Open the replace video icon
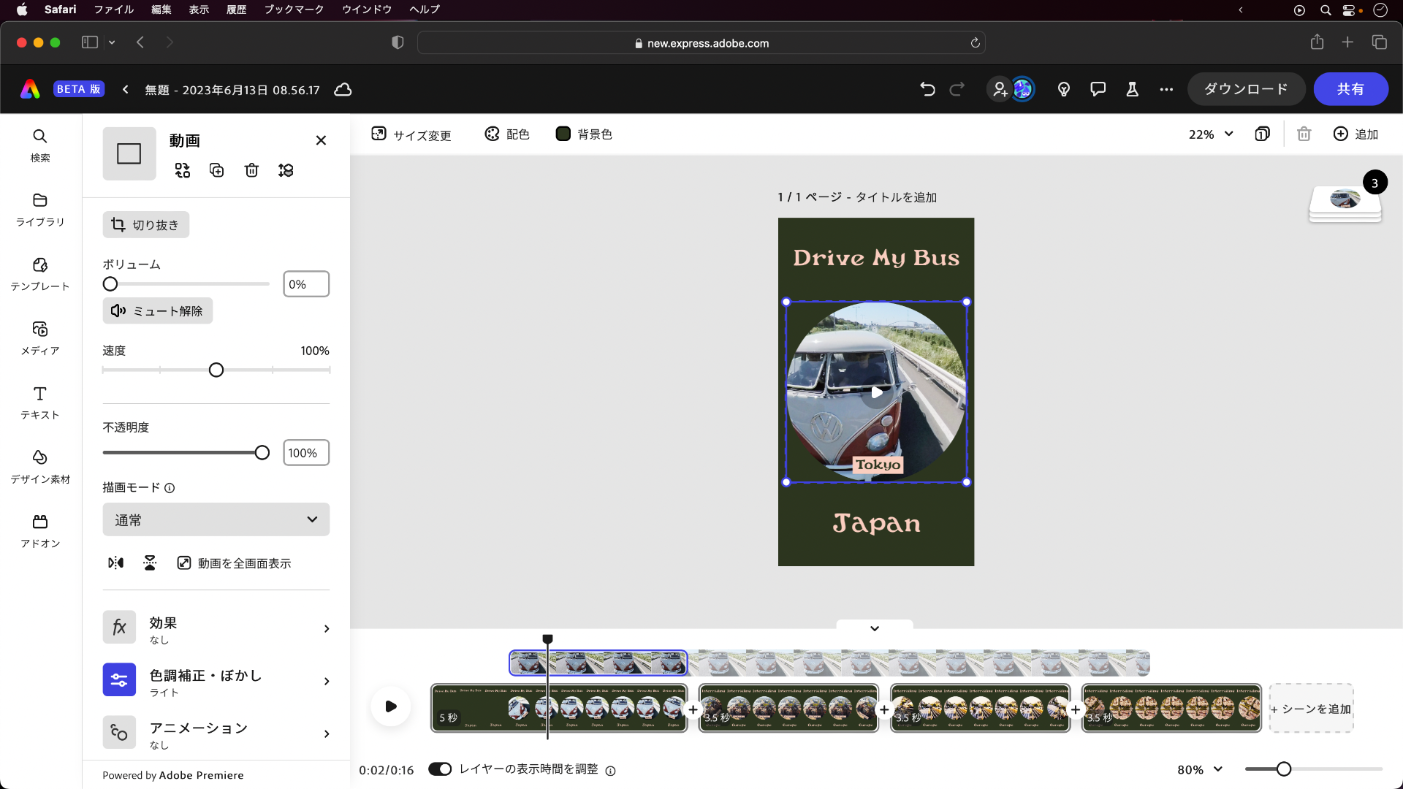Viewport: 1403px width, 789px height. point(182,169)
